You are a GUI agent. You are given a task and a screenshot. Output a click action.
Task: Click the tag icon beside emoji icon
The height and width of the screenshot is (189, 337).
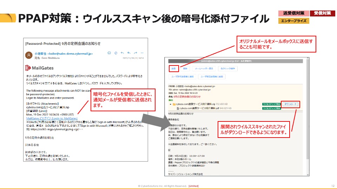point(116,53)
